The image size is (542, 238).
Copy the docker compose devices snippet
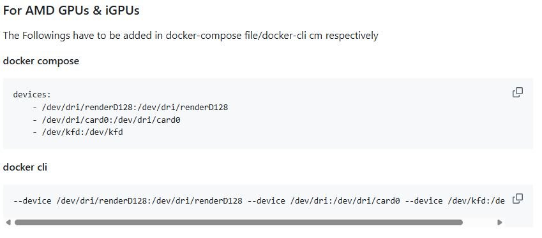coord(517,92)
